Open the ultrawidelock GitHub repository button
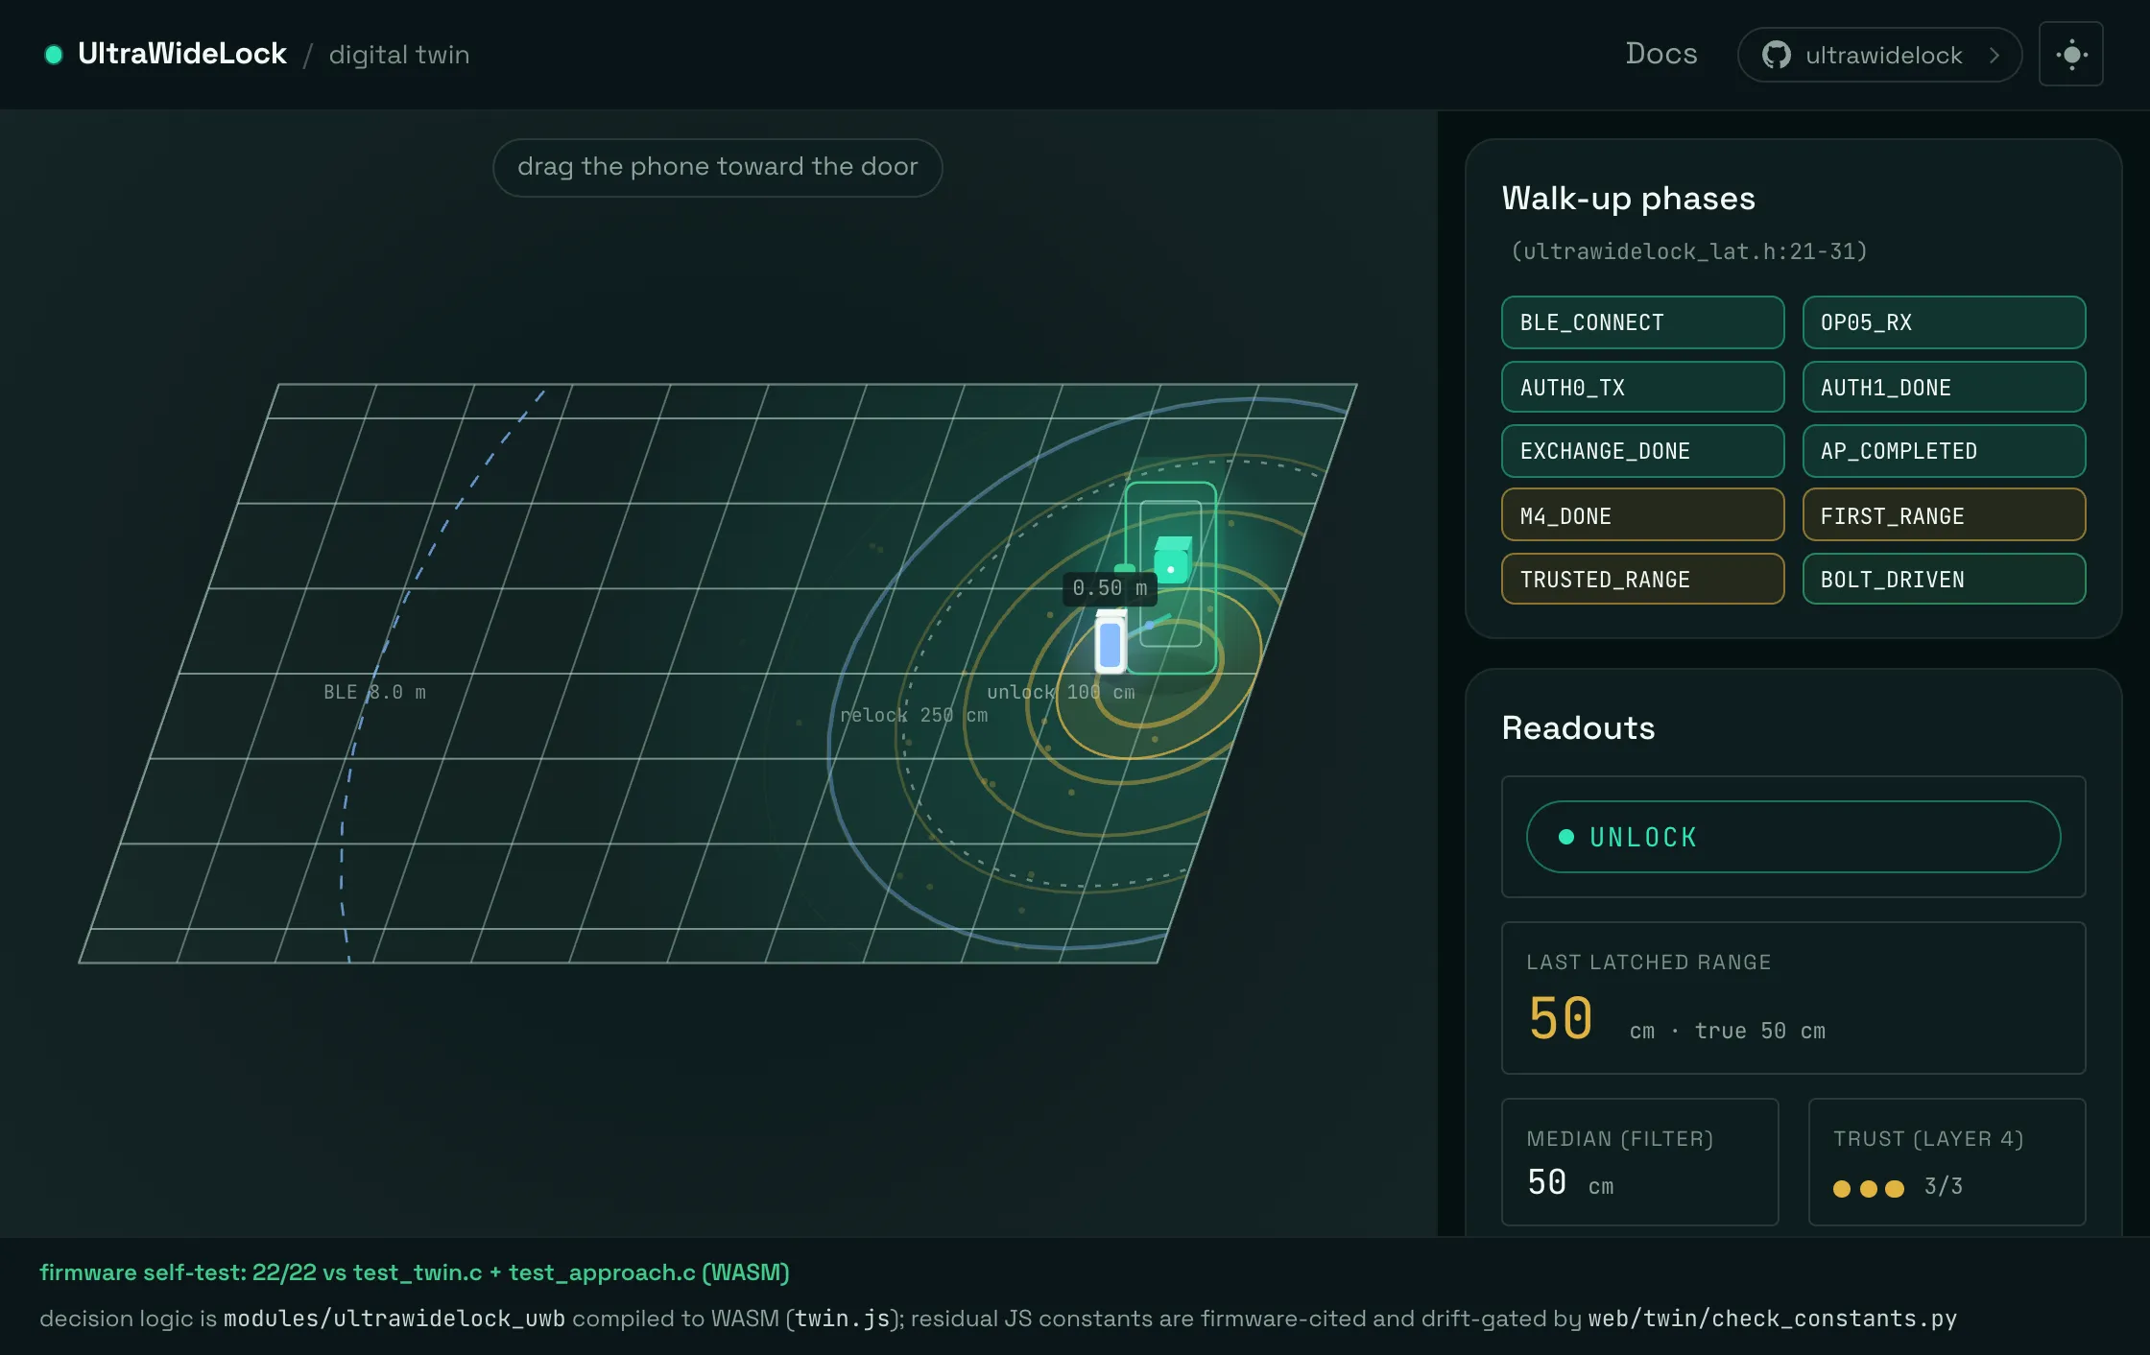The image size is (2150, 1355). (x=1879, y=55)
